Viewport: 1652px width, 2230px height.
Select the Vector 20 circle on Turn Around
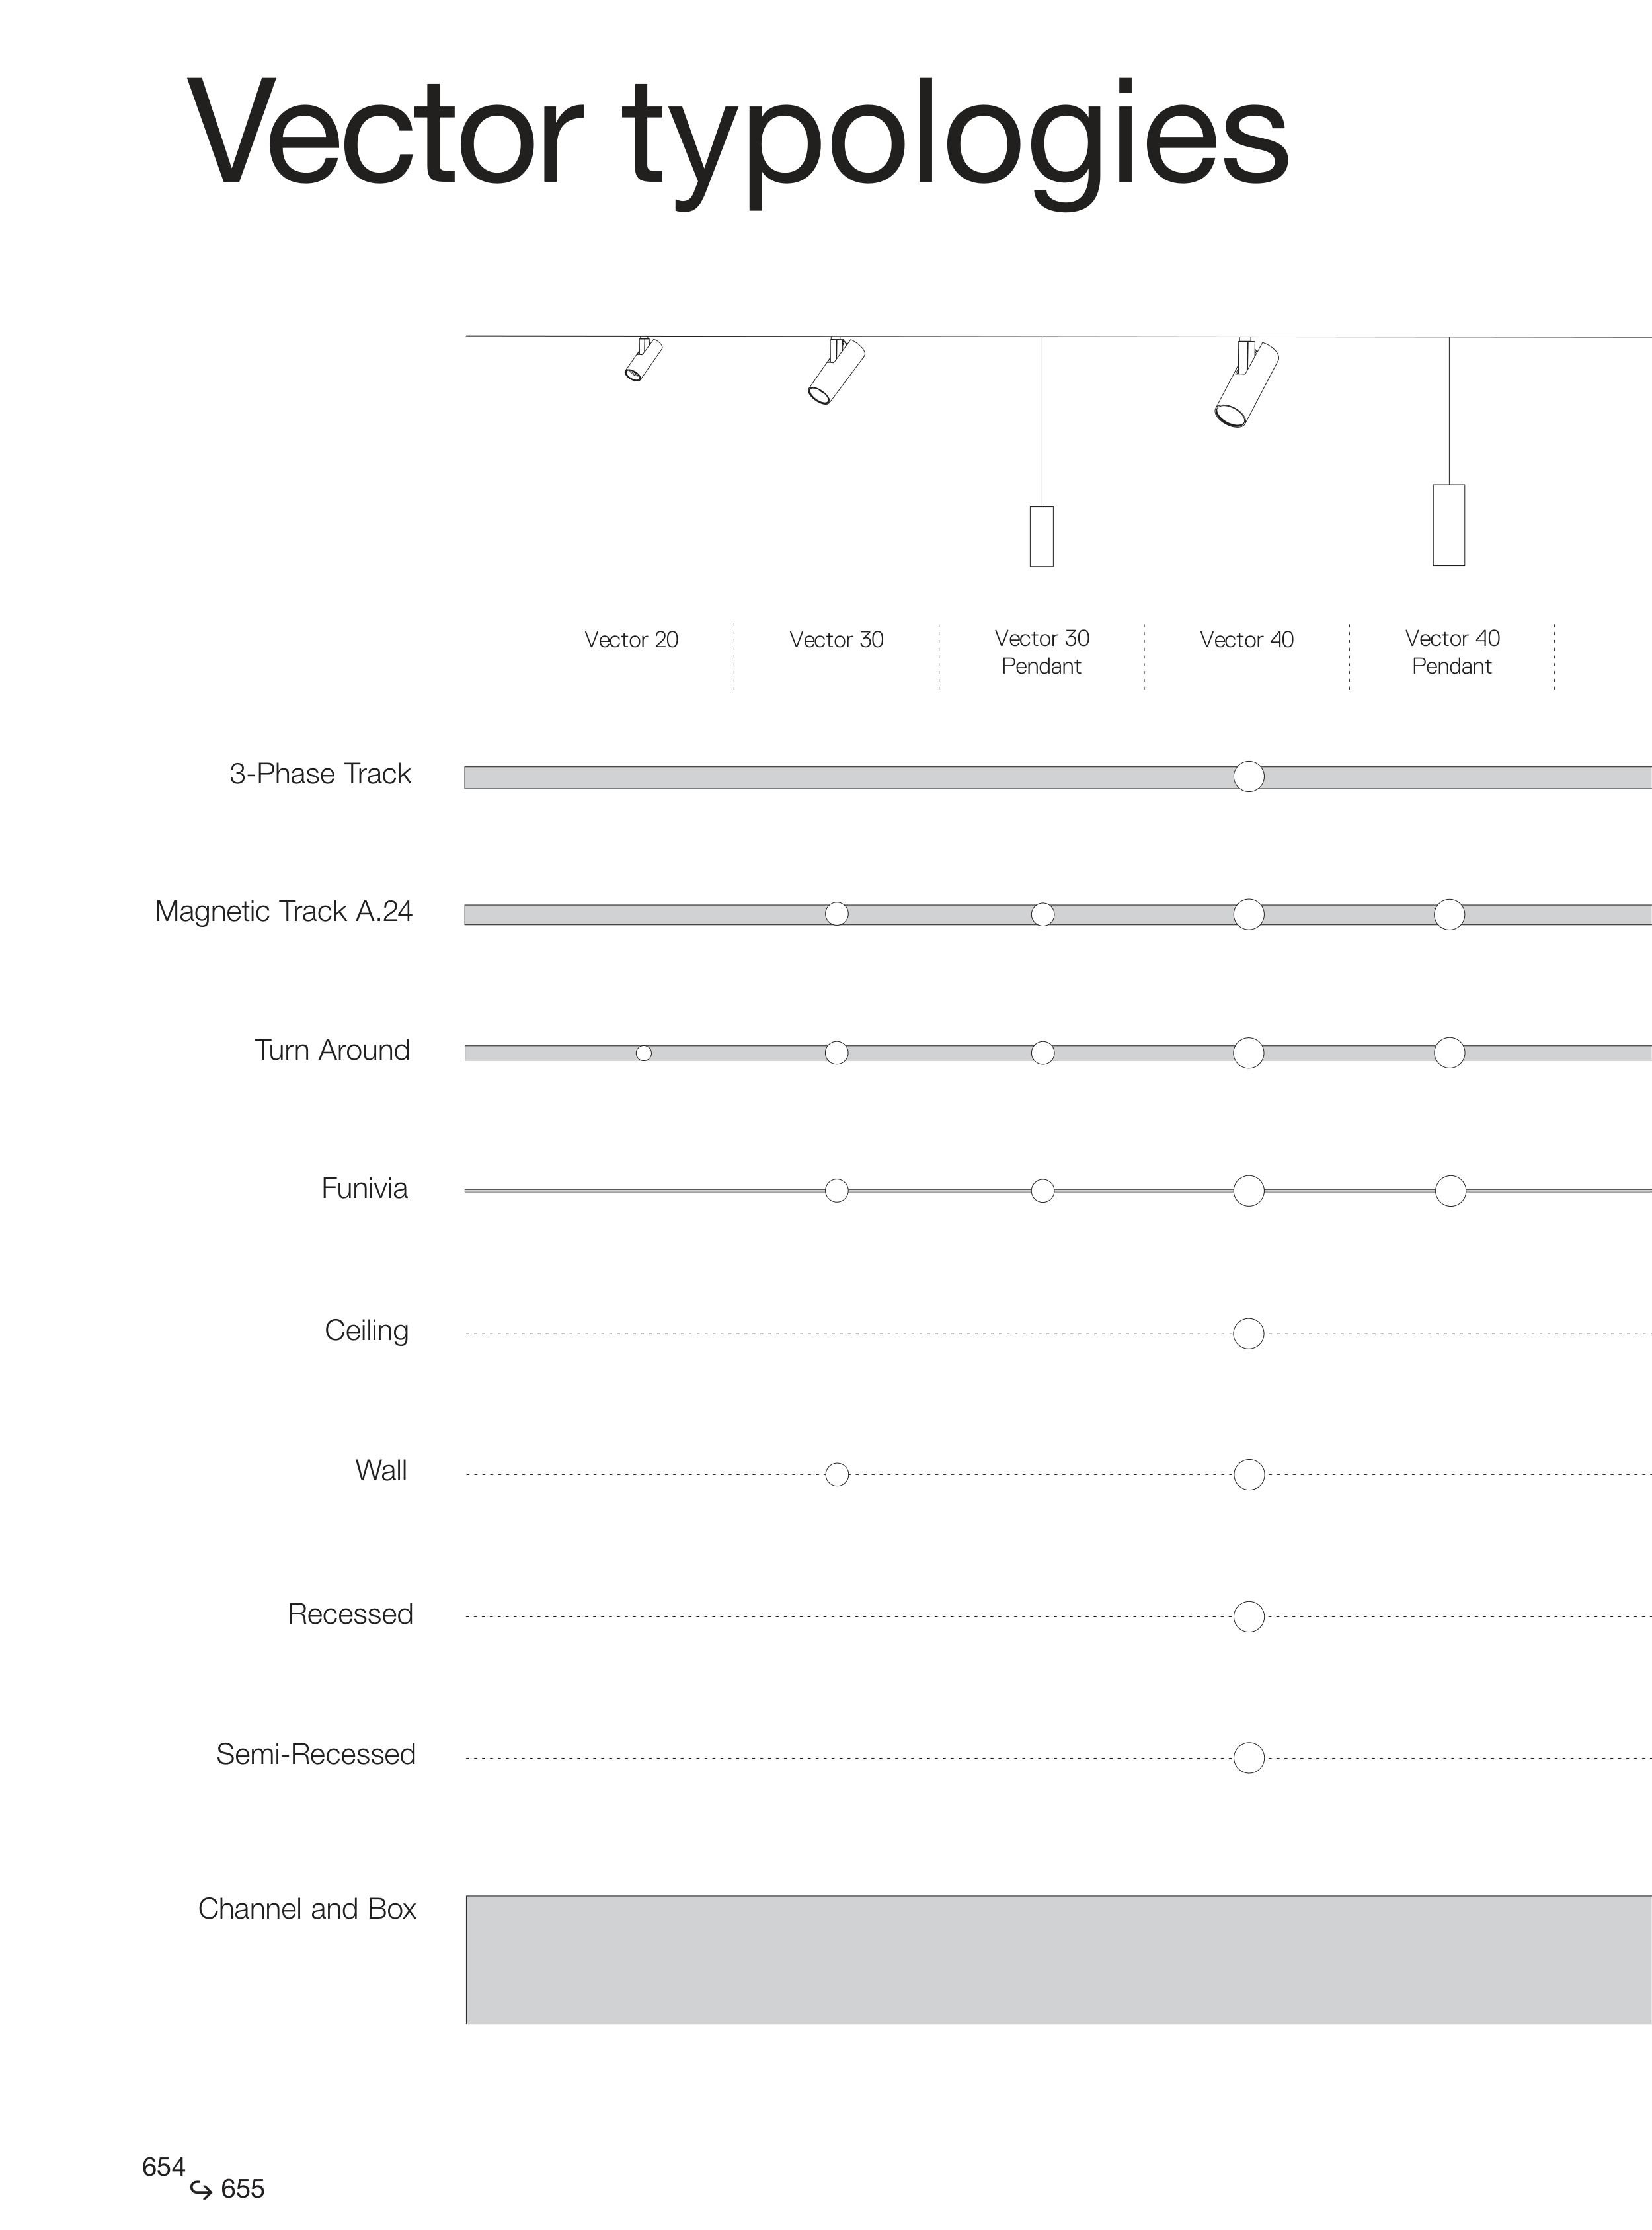(644, 1053)
